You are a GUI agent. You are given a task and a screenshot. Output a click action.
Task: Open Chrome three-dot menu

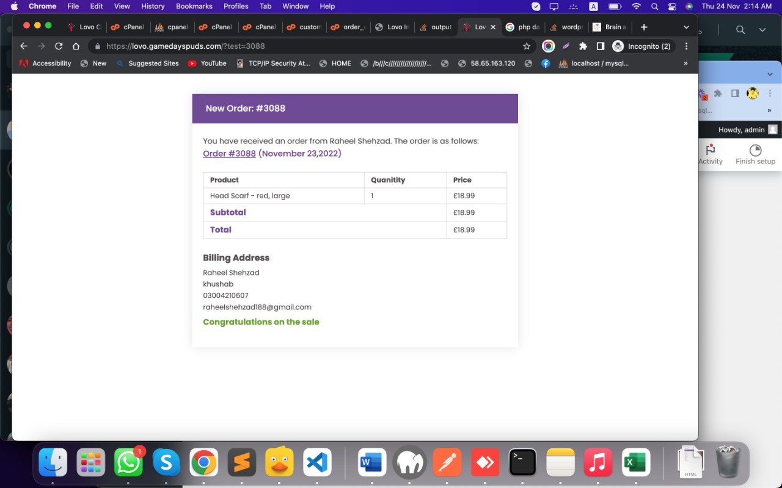point(687,46)
